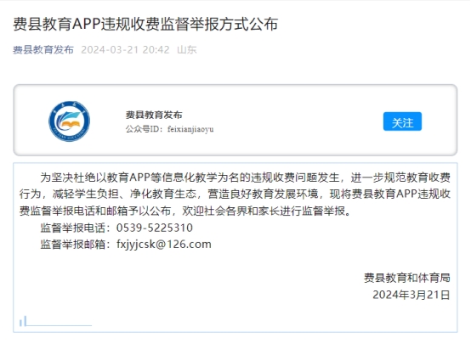Click the 山东 location label
This screenshot has width=471, height=355.
(187, 50)
